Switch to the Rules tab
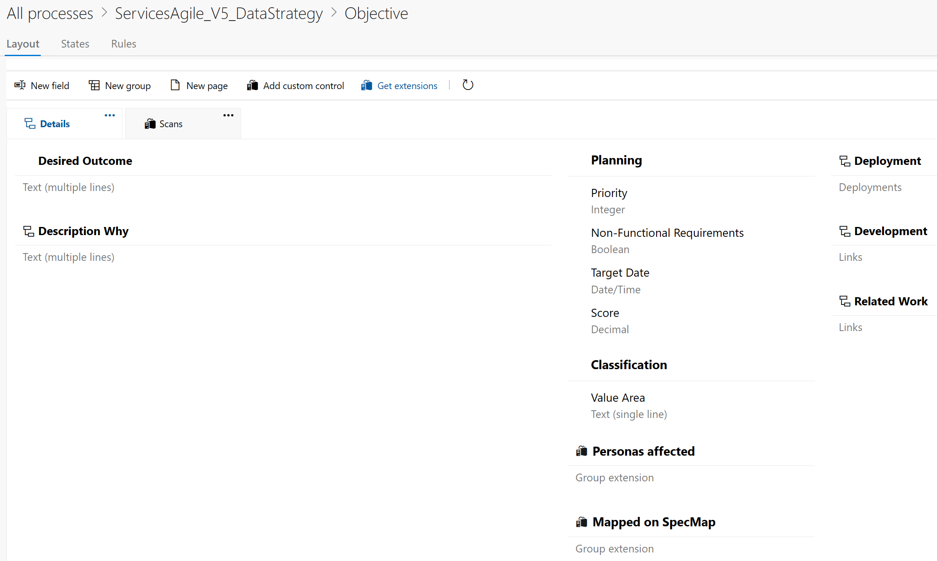937x561 pixels. (124, 44)
